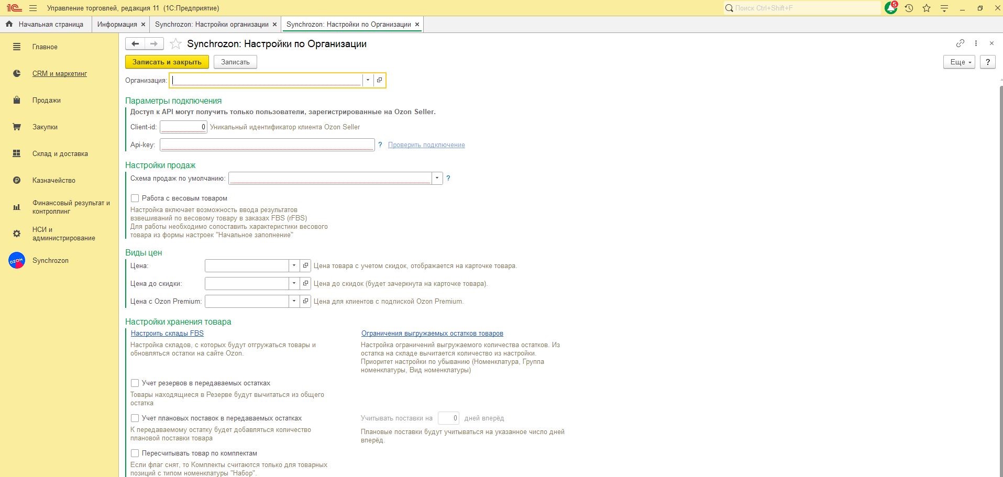Go back with the left arrow button
Screen dimensions: 1003x477
[x=135, y=44]
